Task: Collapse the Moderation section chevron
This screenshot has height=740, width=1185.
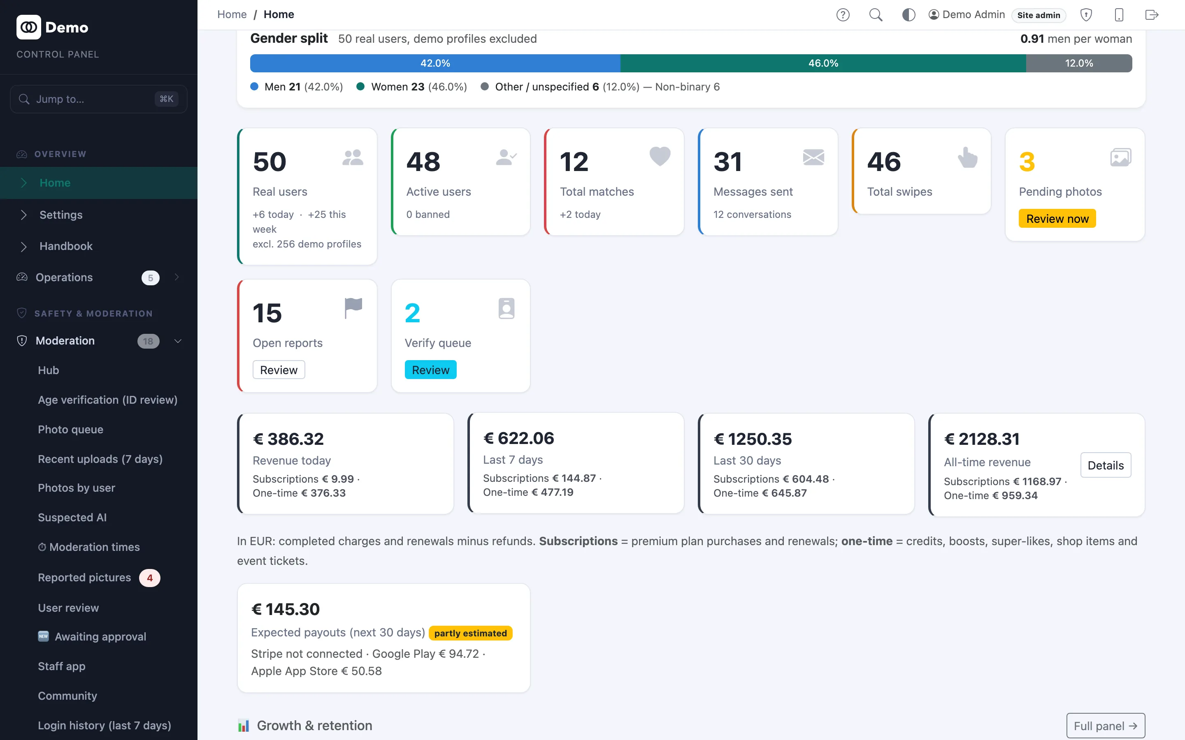Action: (x=178, y=341)
